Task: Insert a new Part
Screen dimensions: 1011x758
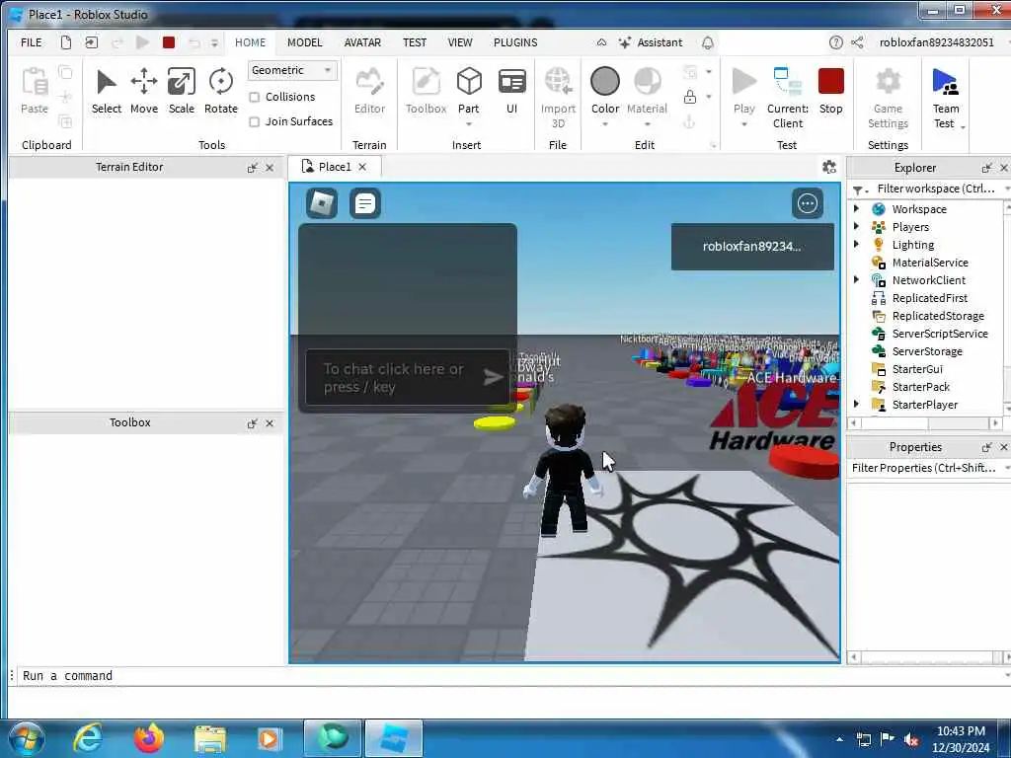Action: point(469,90)
